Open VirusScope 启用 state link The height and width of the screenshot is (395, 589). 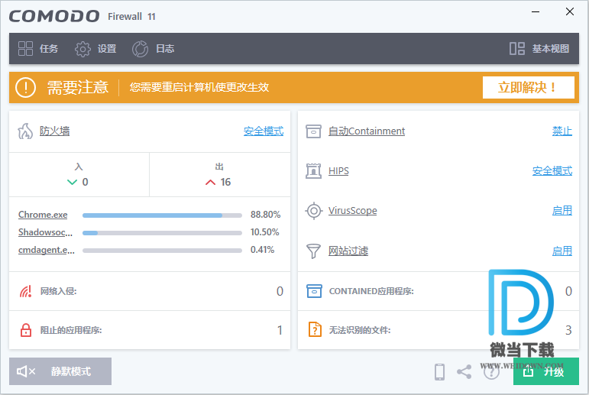(x=562, y=211)
